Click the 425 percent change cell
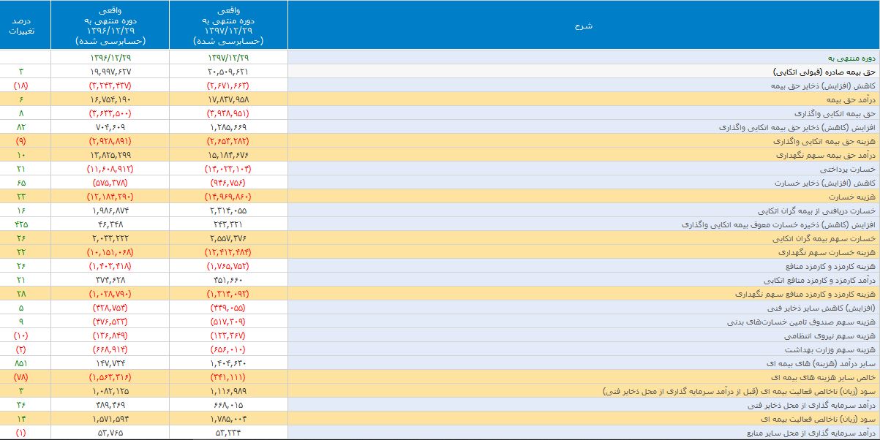This screenshot has width=880, height=440. pyautogui.click(x=22, y=225)
